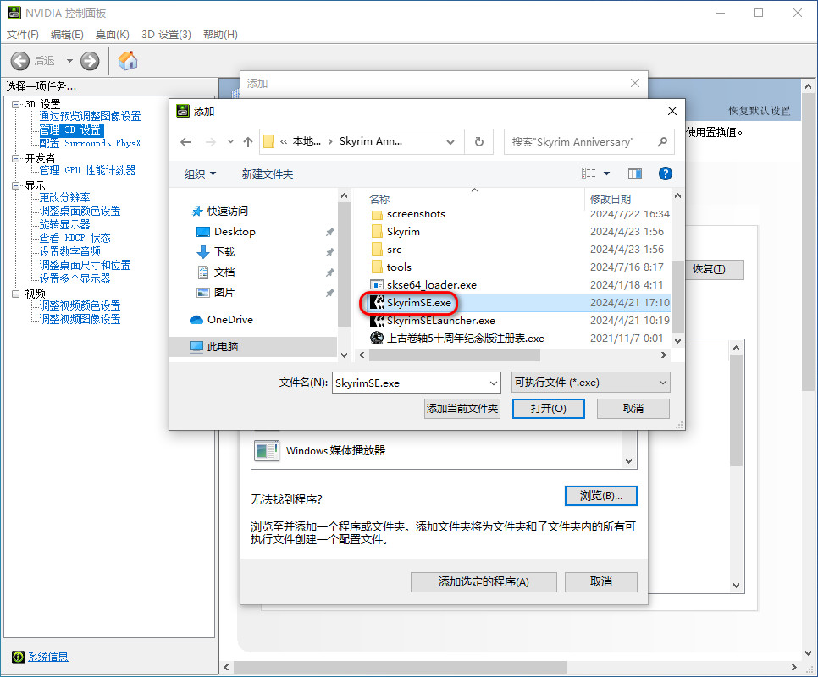Expand the 文件名 combo box dropdown
818x677 pixels.
tap(494, 383)
